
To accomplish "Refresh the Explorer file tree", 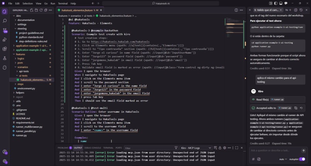I will pos(41,10).
